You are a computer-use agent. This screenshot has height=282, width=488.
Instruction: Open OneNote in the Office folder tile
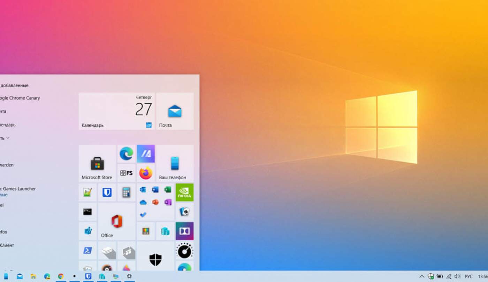coord(168,202)
